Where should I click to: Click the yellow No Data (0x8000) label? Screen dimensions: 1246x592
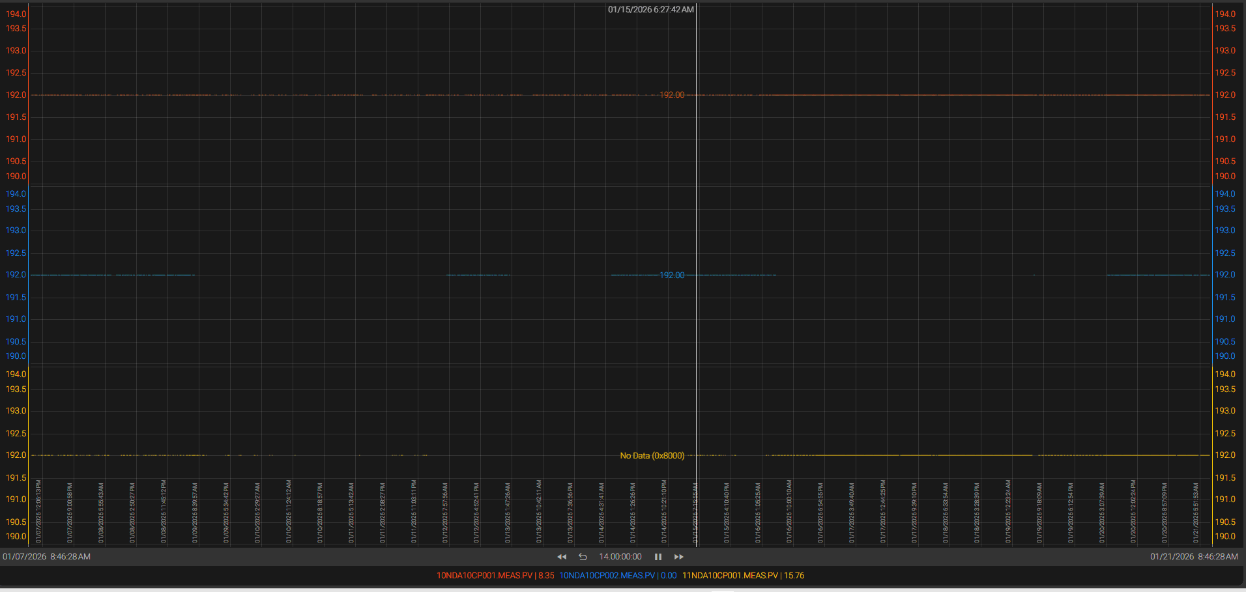pos(652,456)
